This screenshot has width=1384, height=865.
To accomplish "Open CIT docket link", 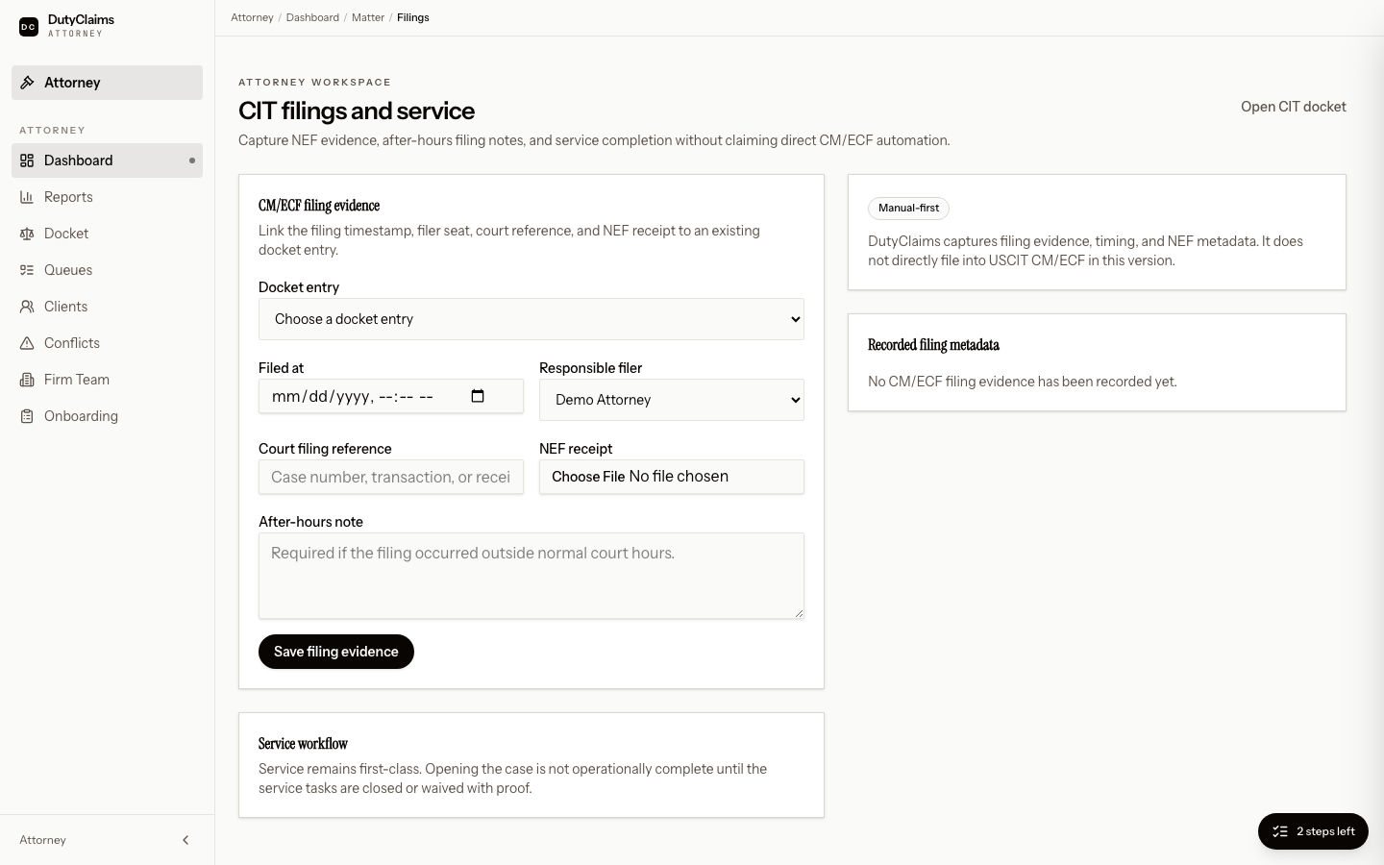I will [x=1294, y=107].
